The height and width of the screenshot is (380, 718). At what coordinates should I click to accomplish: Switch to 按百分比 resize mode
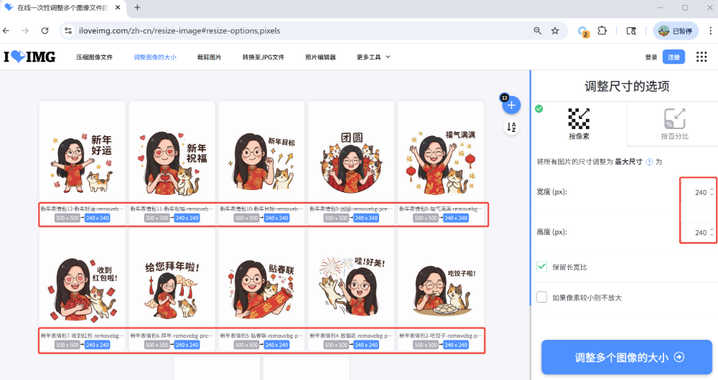click(x=673, y=123)
